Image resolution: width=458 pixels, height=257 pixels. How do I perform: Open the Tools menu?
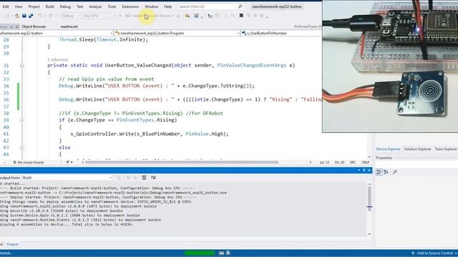(112, 6)
